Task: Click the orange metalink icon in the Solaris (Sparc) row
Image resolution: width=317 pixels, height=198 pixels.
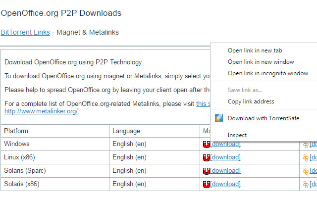Action: coord(306,171)
